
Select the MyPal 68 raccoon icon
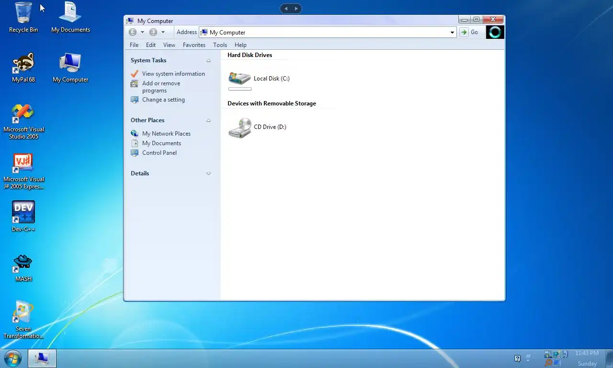[23, 68]
